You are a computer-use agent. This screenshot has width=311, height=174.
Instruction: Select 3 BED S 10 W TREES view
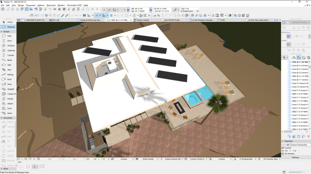(299, 94)
